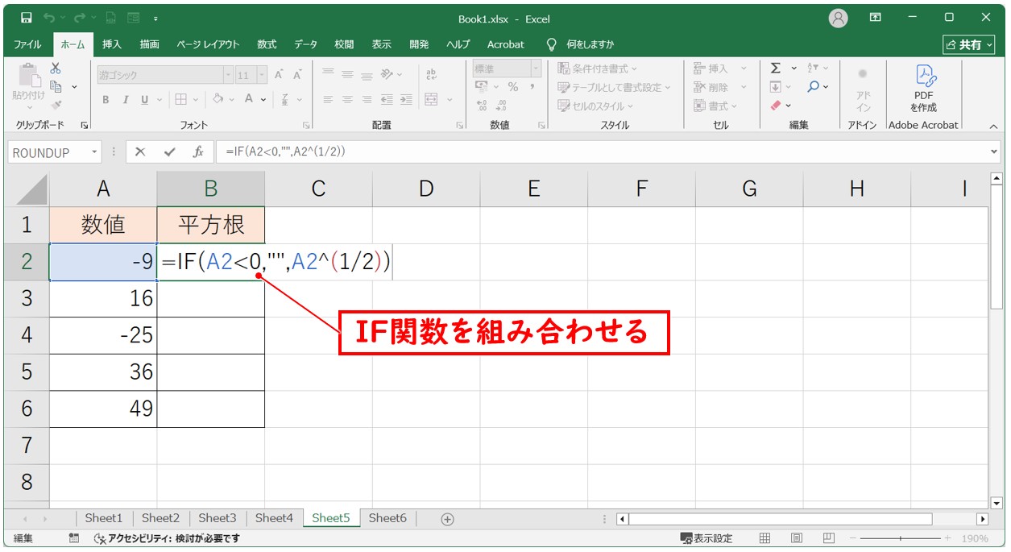The width and height of the screenshot is (1011, 552).
Task: Open the font size dropdown
Action: point(261,74)
